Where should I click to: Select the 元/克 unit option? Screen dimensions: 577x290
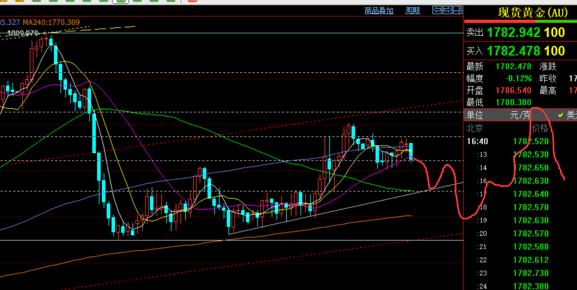[x=520, y=115]
